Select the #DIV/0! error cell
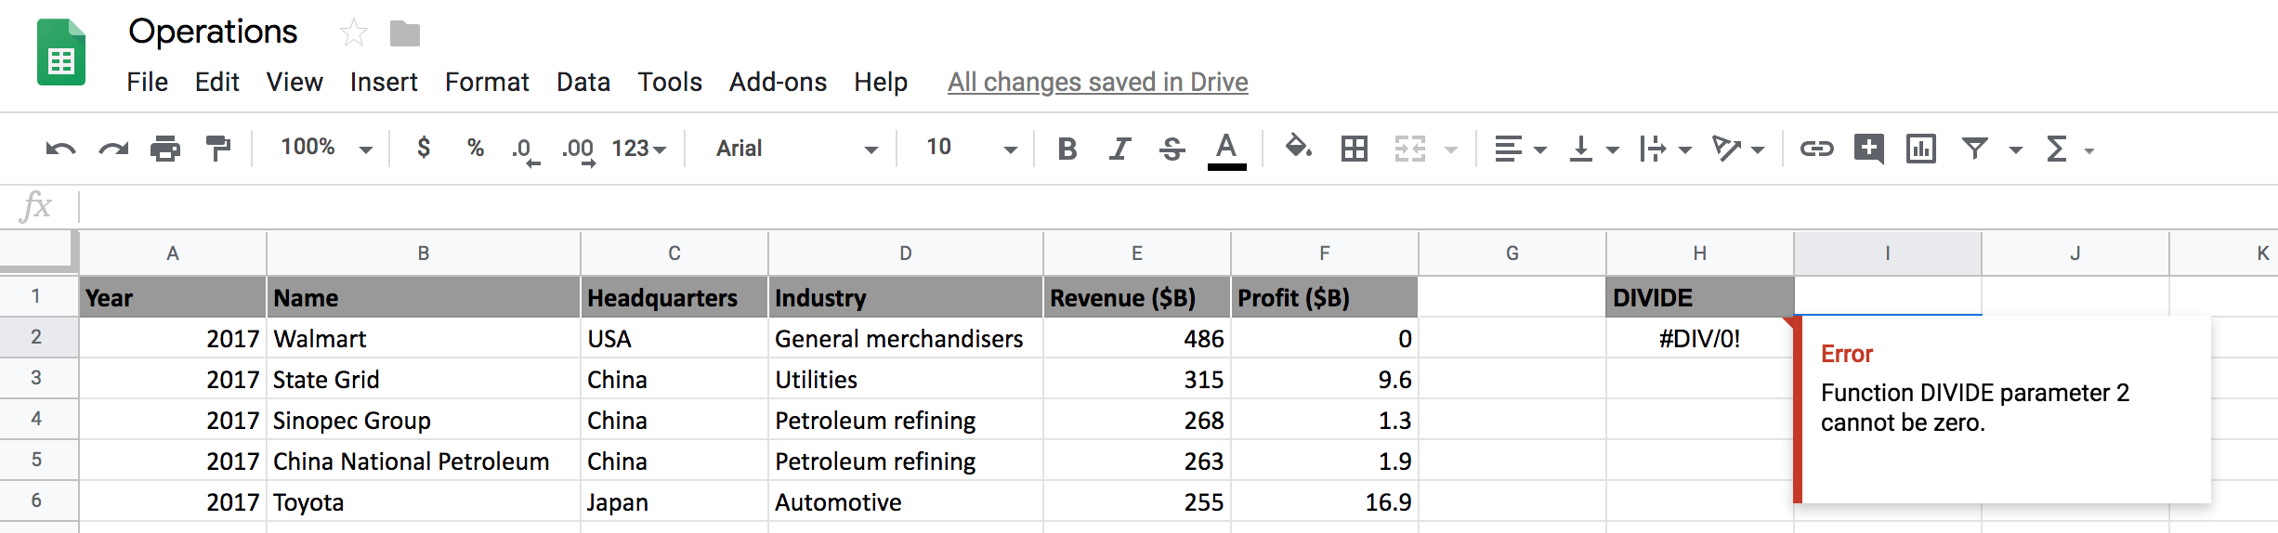The height and width of the screenshot is (533, 2278). coord(1699,338)
